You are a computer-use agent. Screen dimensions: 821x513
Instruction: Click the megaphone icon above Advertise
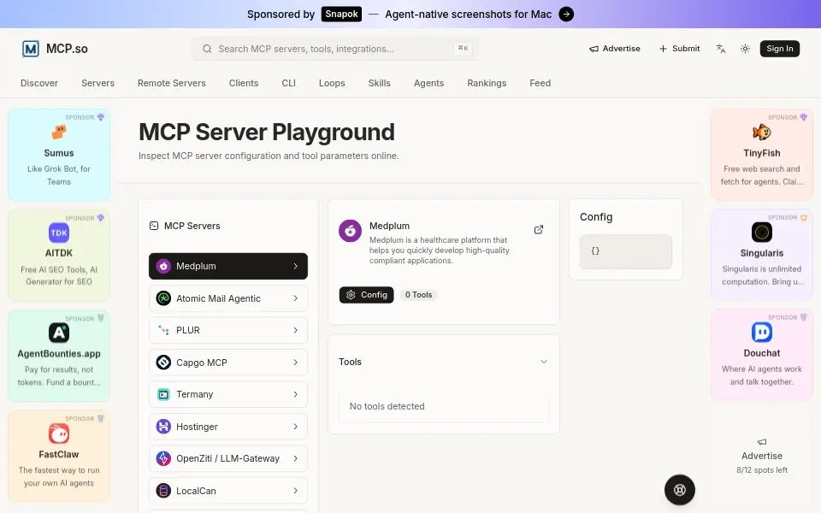coord(762,442)
